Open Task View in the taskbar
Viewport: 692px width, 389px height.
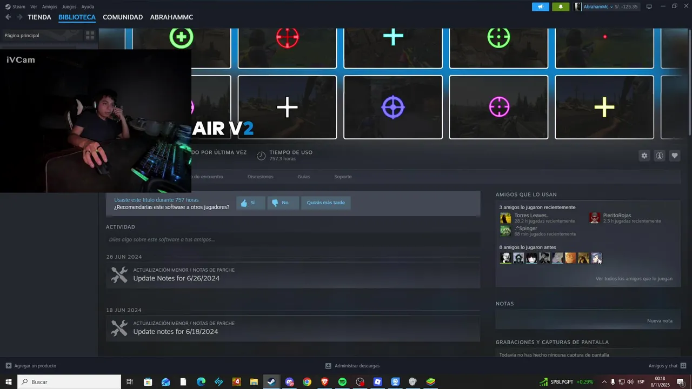pyautogui.click(x=130, y=382)
